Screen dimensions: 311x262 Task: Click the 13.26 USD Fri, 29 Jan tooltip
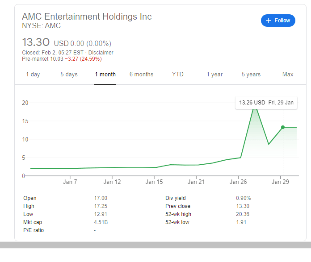tap(266, 103)
